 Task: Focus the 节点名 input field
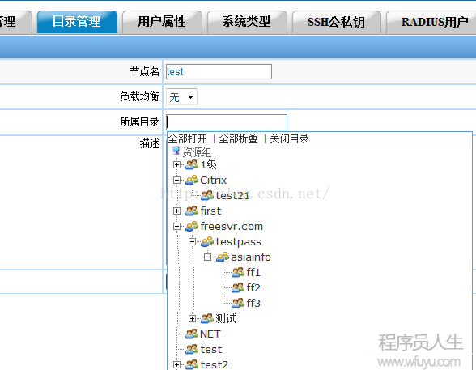[219, 71]
